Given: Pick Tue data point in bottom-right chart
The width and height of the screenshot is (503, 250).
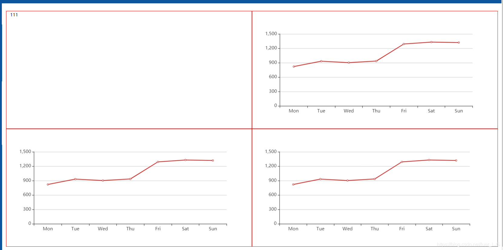Looking at the screenshot, I should (320, 179).
